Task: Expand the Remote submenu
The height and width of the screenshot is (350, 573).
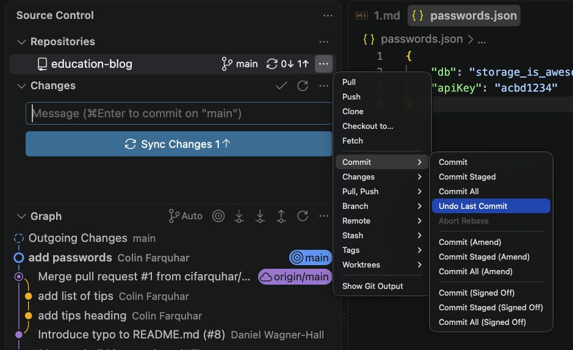Action: pyautogui.click(x=382, y=221)
